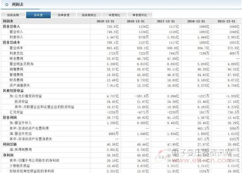This screenshot has height=173, width=242.
Task: Select the 单季度环比 tab
Action: click(140, 15)
